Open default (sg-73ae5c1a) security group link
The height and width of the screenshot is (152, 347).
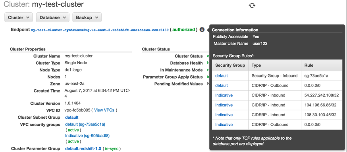point(85,124)
